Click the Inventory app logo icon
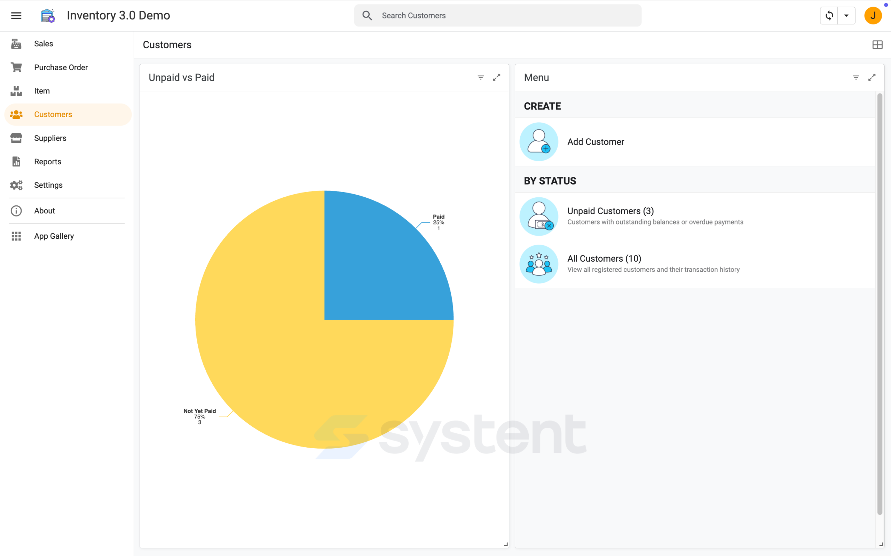This screenshot has width=891, height=556. coord(47,15)
